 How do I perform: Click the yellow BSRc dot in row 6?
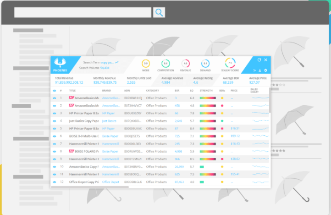click(222, 136)
